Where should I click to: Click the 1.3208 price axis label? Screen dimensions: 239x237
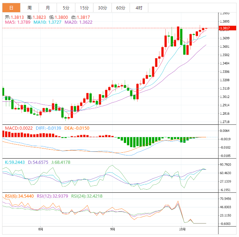point(225,80)
